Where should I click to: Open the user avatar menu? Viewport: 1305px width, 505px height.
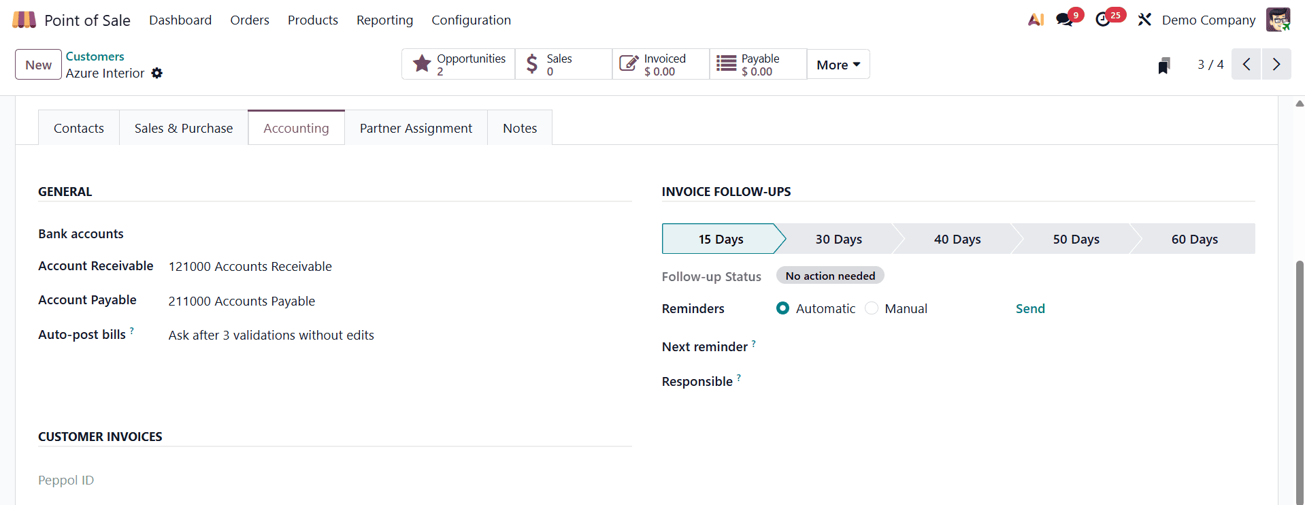1278,20
